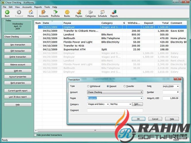Viewport: 191px width, 143px height.
Task: Click the AceMoney app icon in title bar
Action: [x=3, y=2]
